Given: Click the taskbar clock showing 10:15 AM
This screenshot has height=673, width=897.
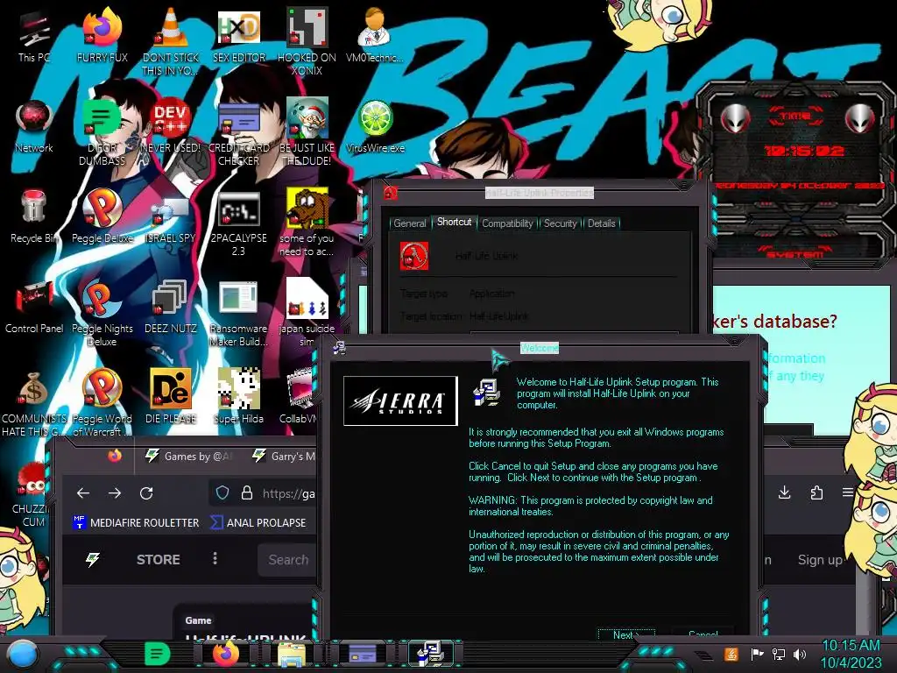Looking at the screenshot, I should [851, 654].
